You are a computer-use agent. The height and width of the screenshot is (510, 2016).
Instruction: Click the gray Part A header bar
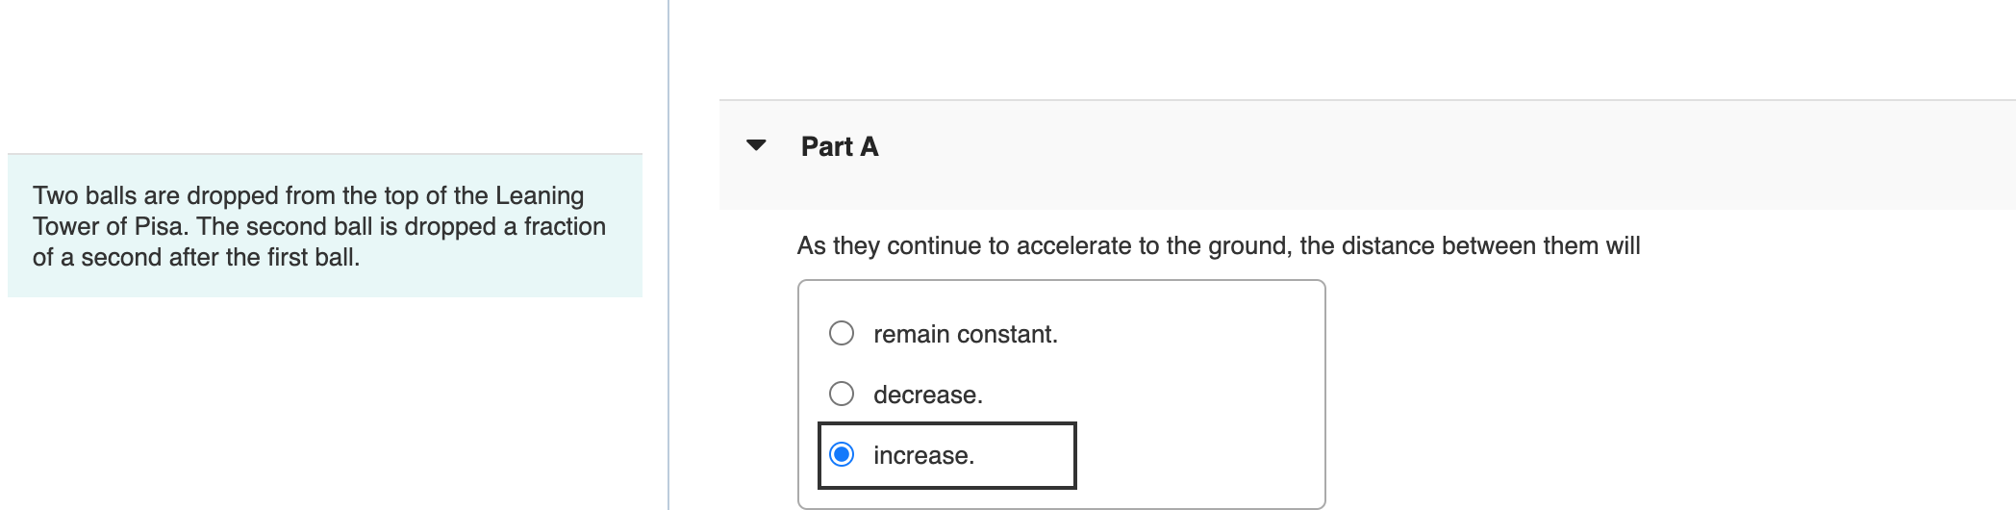(x=1347, y=154)
